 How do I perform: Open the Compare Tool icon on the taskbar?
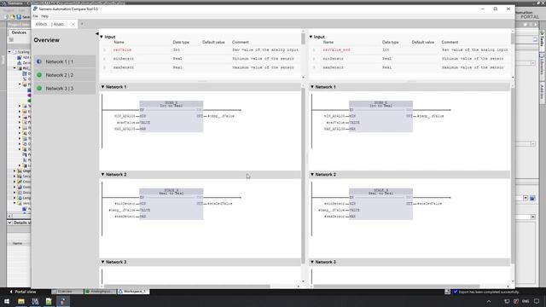pyautogui.click(x=62, y=301)
